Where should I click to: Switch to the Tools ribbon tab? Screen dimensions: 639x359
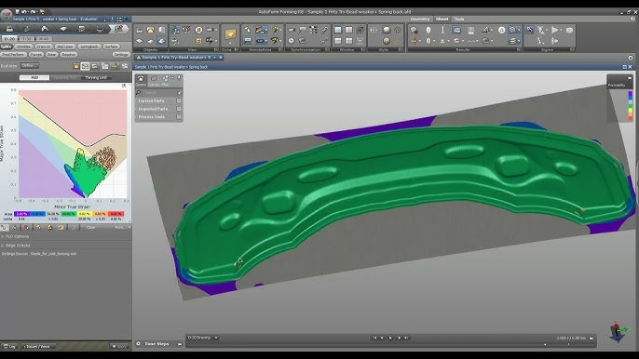pyautogui.click(x=459, y=20)
